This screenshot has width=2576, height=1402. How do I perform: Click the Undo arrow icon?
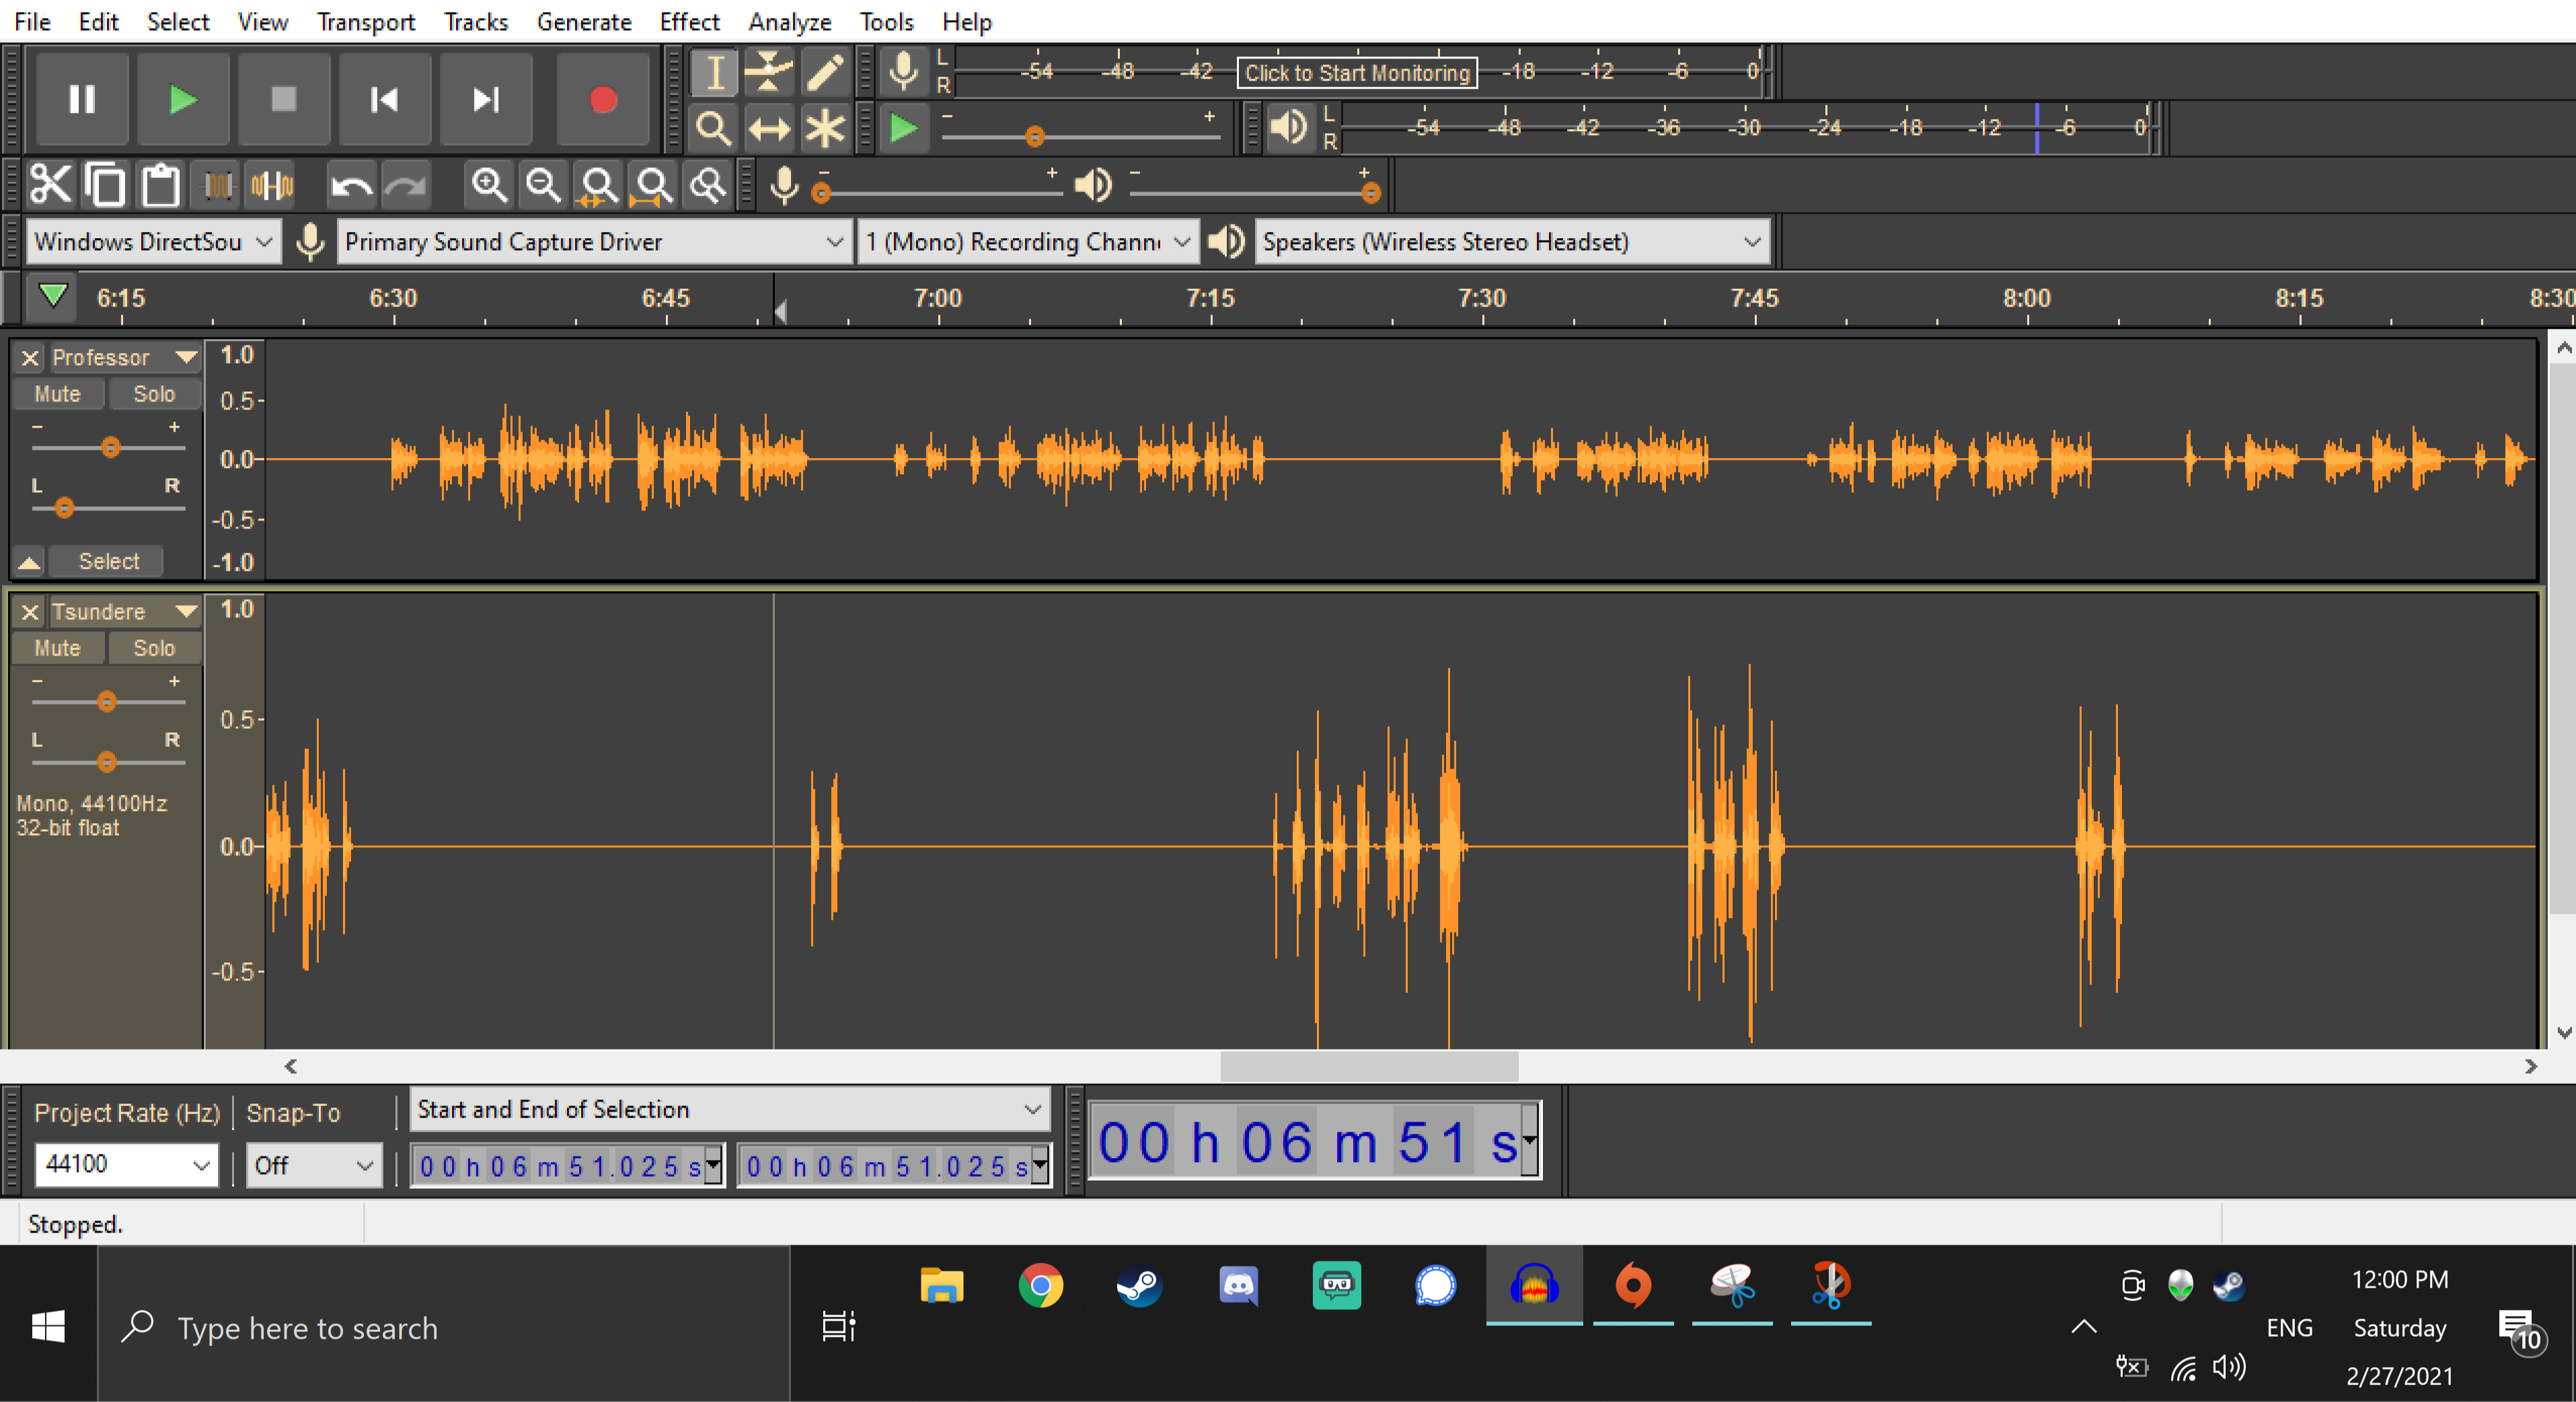351,185
